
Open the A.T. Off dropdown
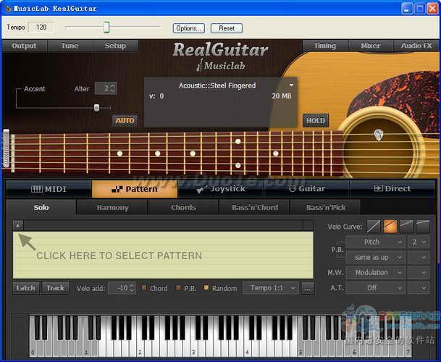376,287
